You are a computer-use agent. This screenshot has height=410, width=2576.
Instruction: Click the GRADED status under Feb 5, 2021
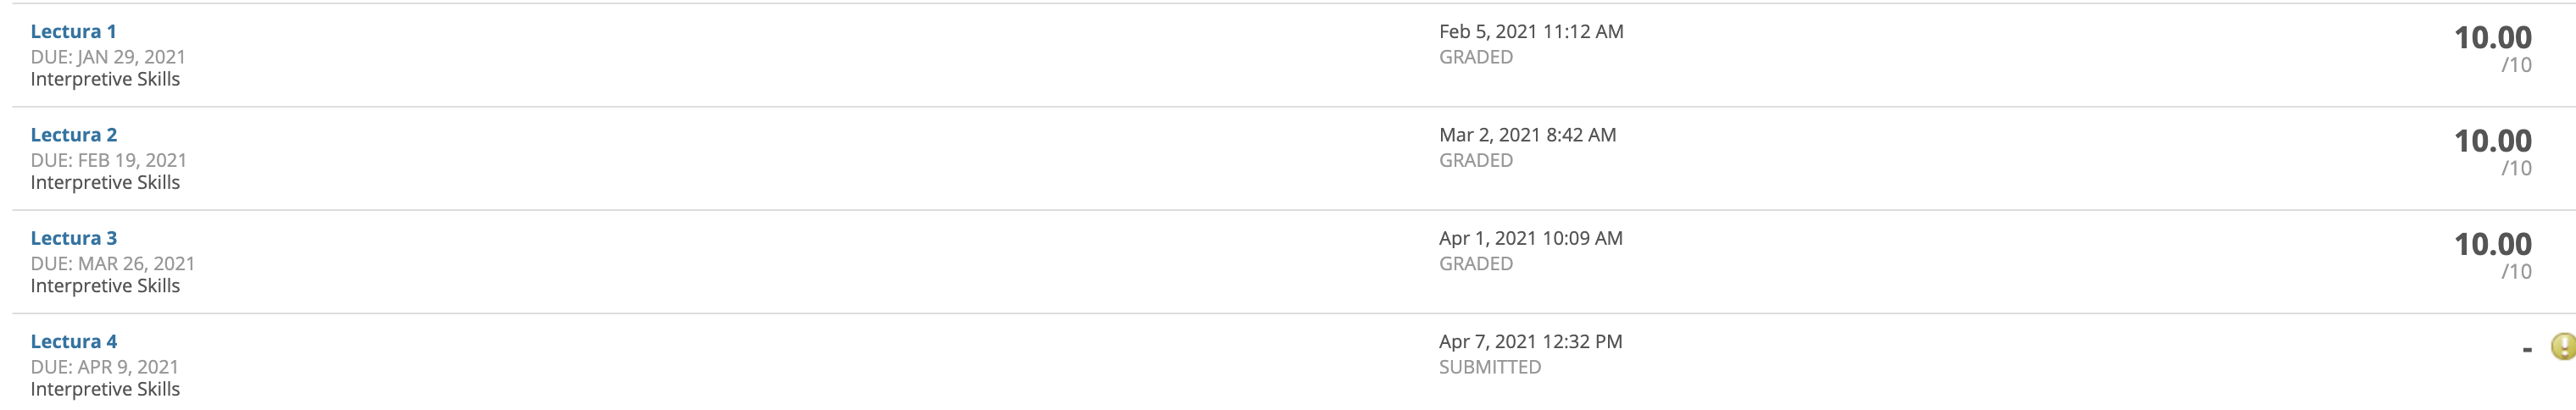(1476, 57)
